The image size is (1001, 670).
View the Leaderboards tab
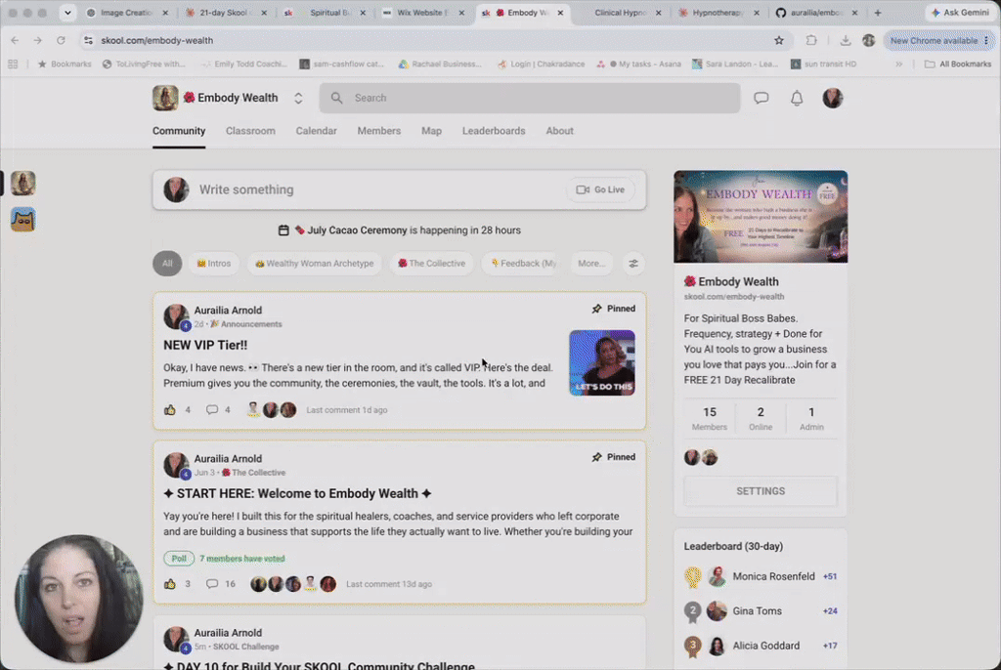(494, 131)
